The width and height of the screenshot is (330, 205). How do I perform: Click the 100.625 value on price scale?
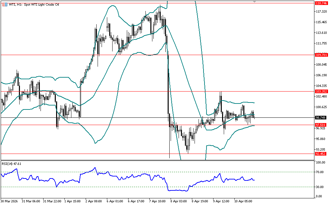tap(321, 107)
